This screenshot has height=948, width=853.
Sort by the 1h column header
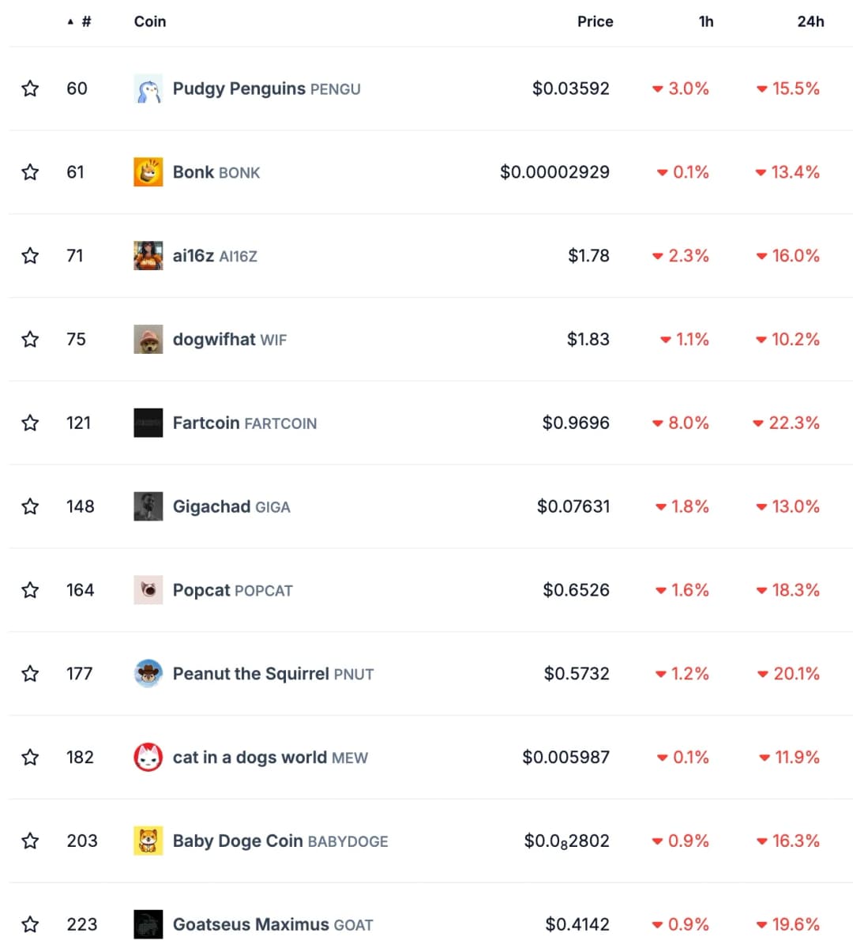pyautogui.click(x=705, y=21)
